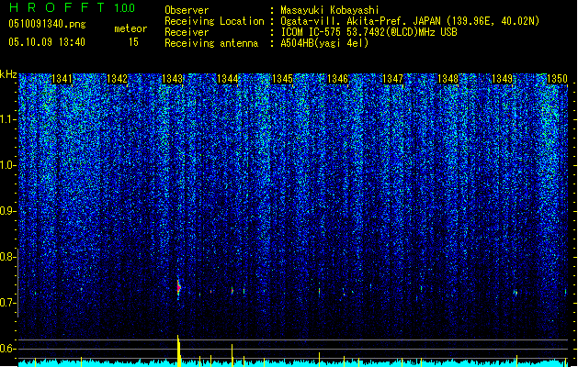This screenshot has height=367, width=578.
Task: Click the 1349 time marker
Action: click(x=503, y=79)
